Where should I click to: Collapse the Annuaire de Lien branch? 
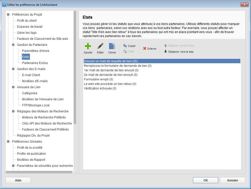(13, 87)
